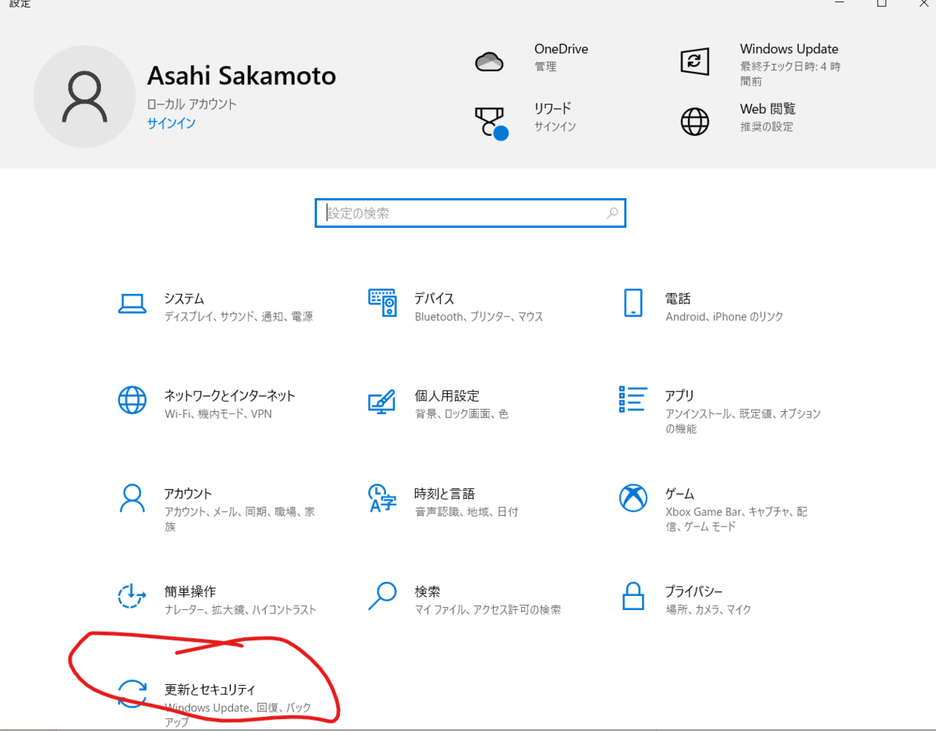Screen dimensions: 936x731
Task: Click the ゲーム category title
Action: [x=679, y=494]
